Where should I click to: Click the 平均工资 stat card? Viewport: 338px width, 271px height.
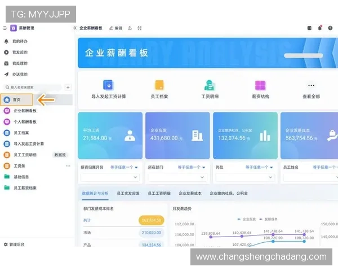pyautogui.click(x=110, y=135)
